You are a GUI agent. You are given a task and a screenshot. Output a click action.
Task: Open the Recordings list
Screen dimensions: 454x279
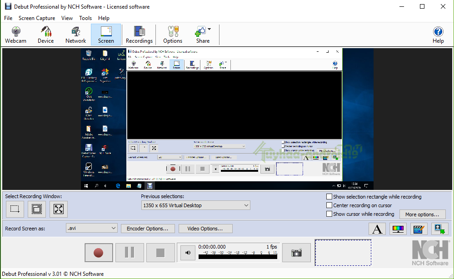(139, 35)
